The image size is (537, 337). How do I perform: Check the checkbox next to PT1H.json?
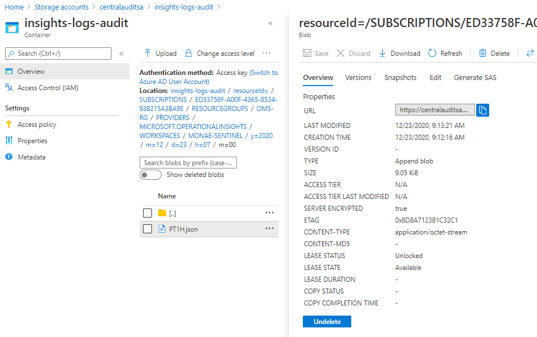[147, 229]
